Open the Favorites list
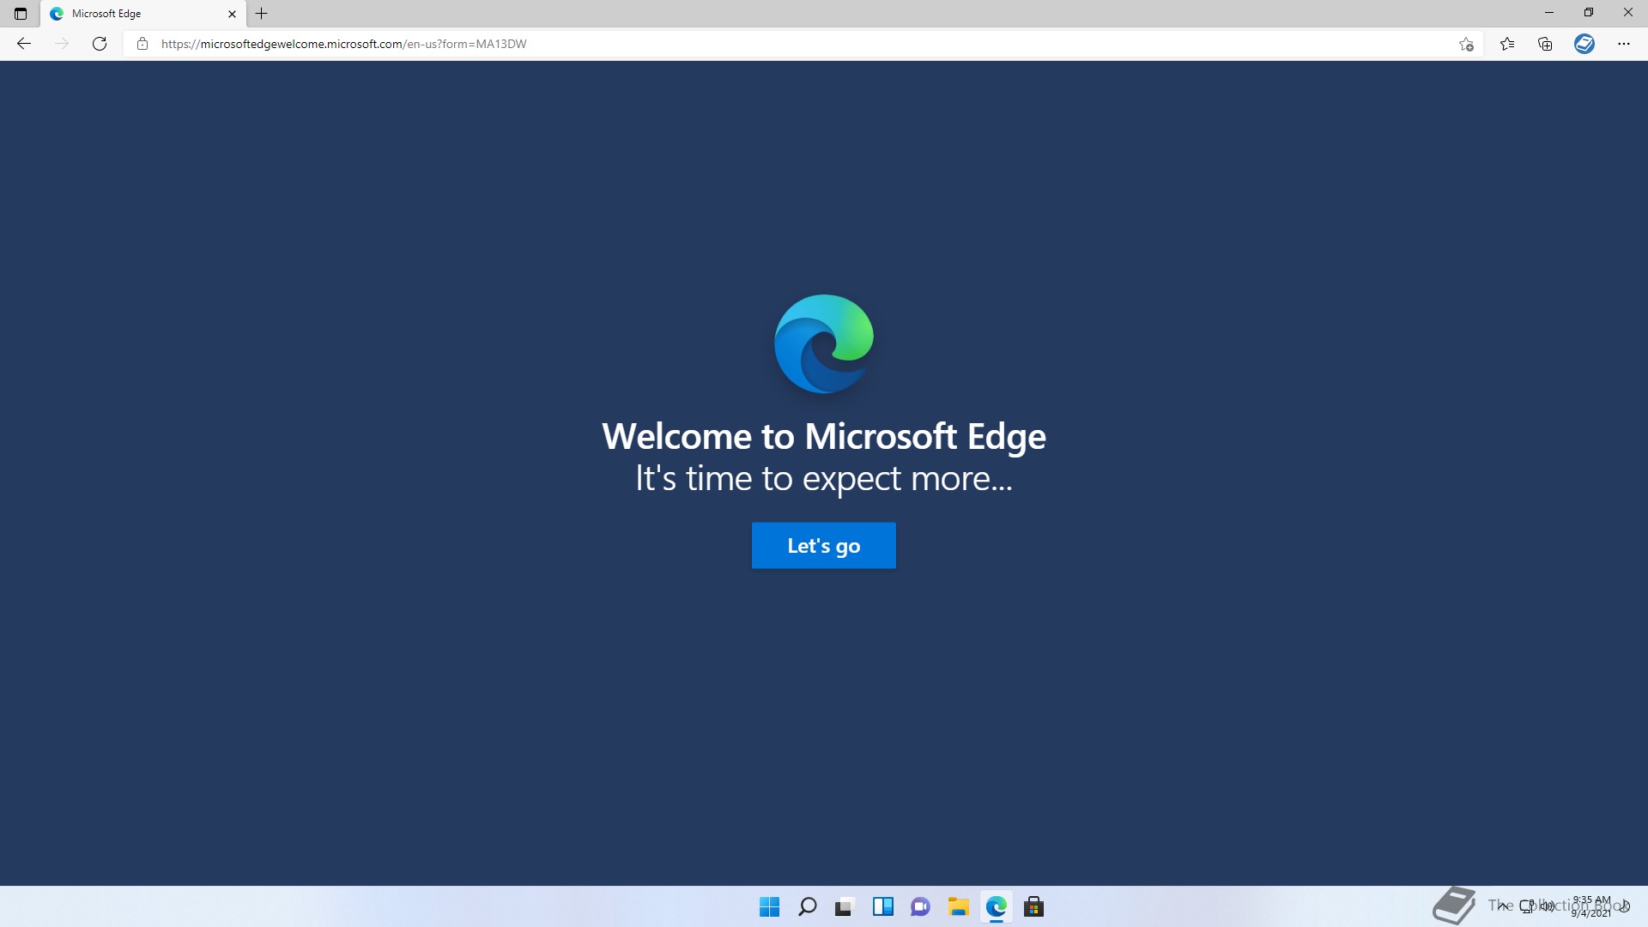This screenshot has width=1648, height=927. 1507,44
